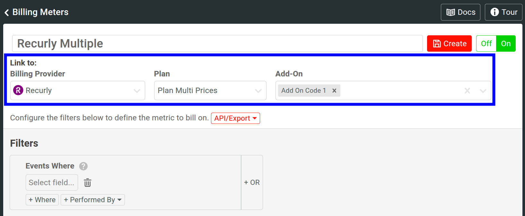Open the Plan Multi Prices dropdown
Screen dimensions: 525x216
point(258,91)
